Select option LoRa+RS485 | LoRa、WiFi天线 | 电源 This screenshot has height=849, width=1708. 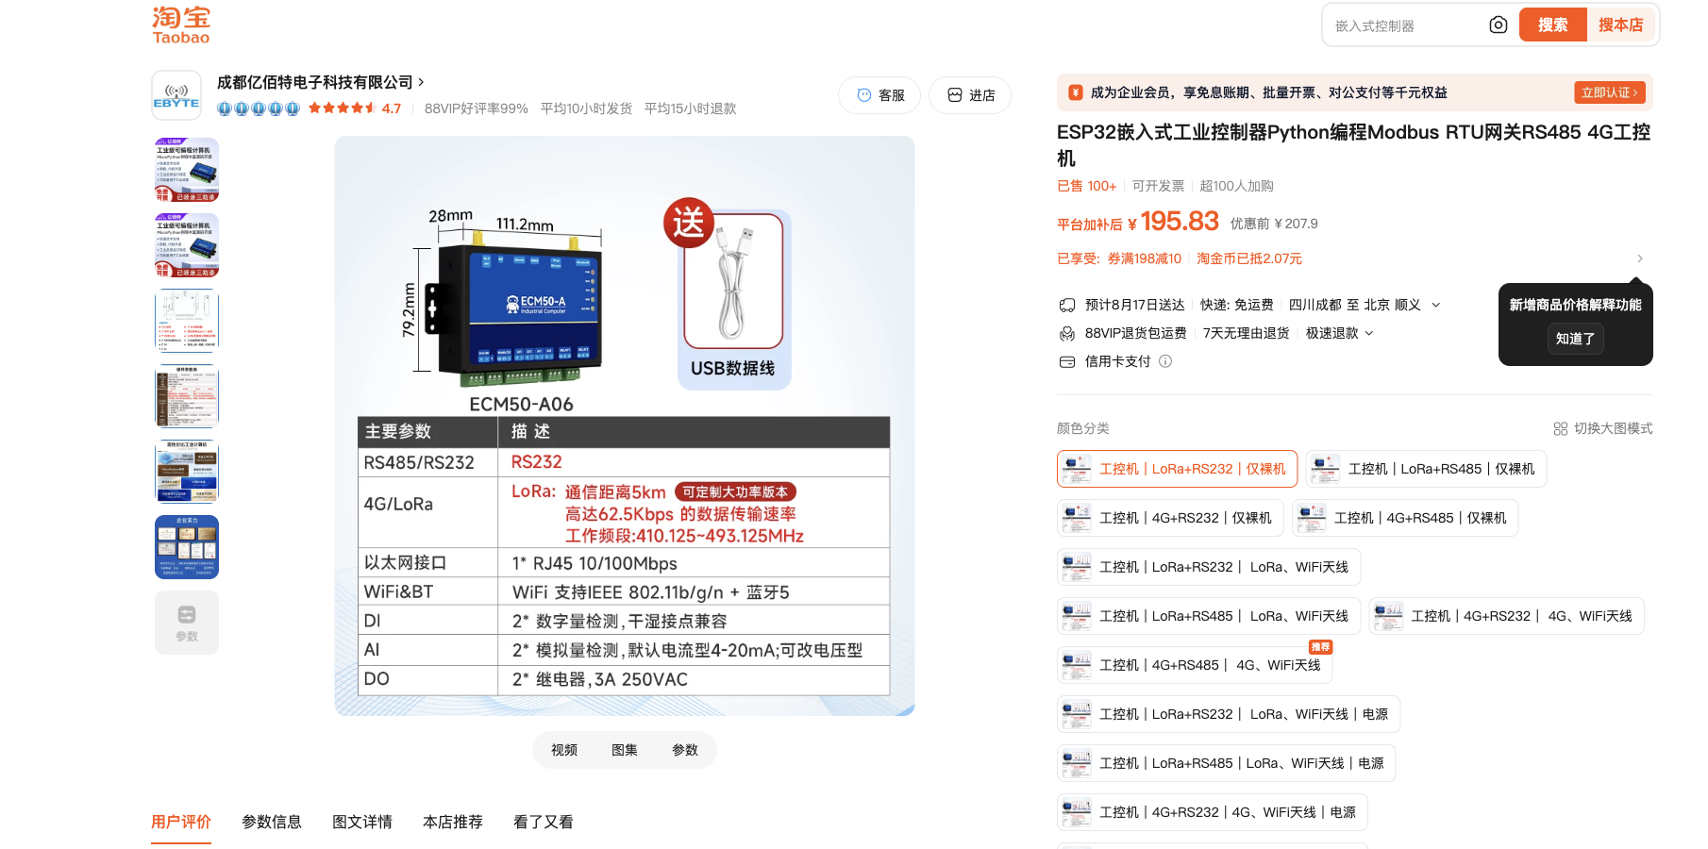coord(1226,763)
